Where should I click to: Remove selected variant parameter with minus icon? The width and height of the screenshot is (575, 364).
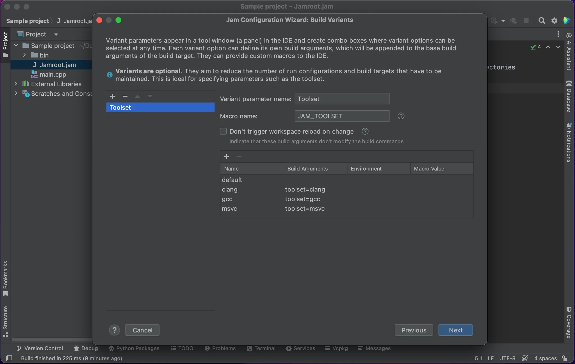click(x=125, y=96)
